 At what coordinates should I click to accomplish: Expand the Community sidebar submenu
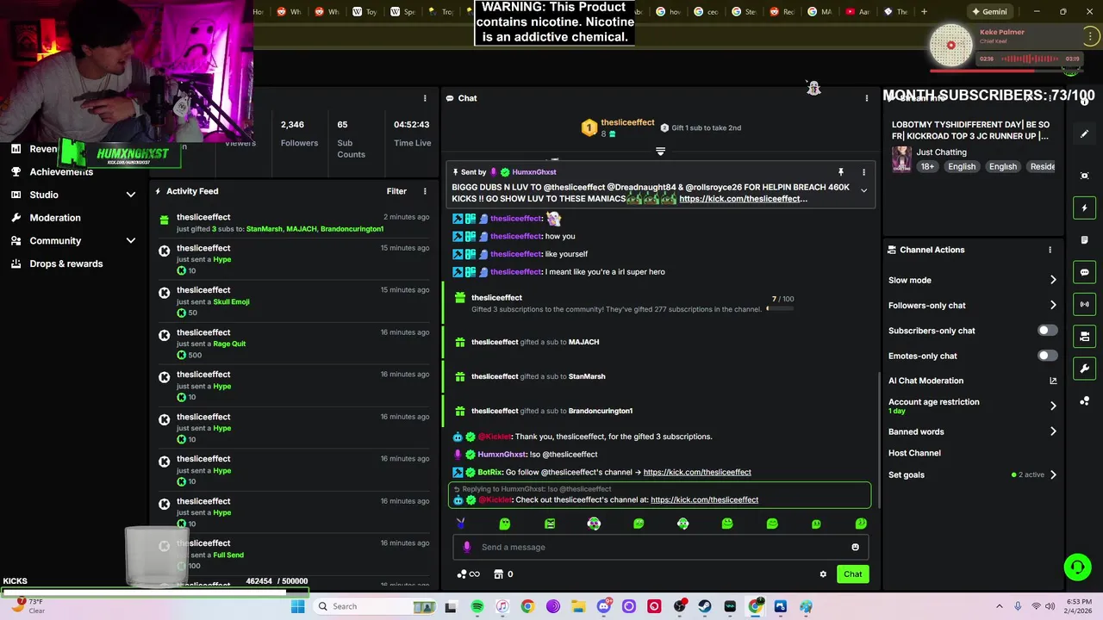131,241
